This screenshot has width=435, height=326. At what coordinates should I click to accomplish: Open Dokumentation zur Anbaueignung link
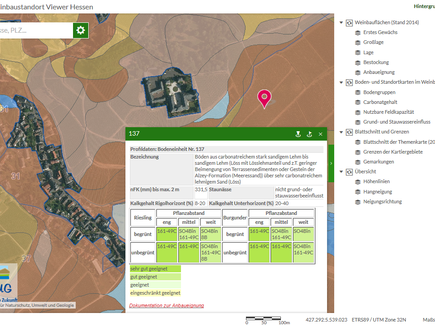click(x=166, y=305)
